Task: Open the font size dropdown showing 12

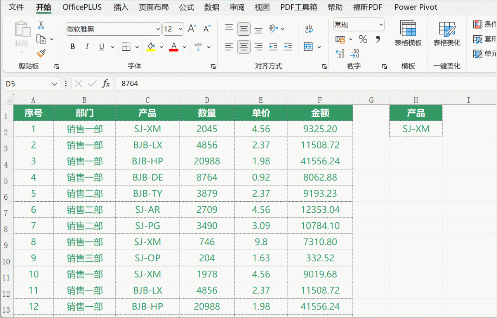Action: [x=181, y=29]
